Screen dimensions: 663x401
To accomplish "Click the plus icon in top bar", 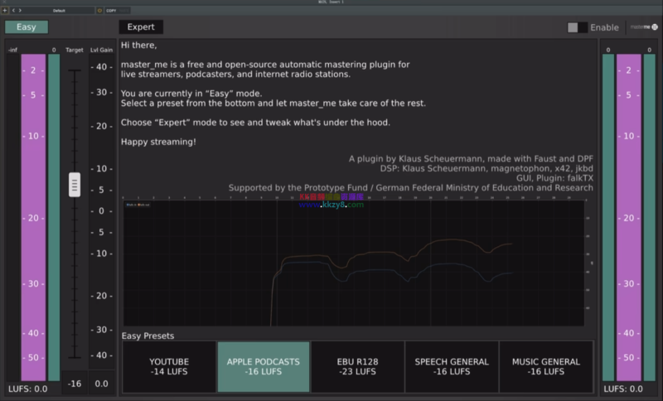I will 5,11.
